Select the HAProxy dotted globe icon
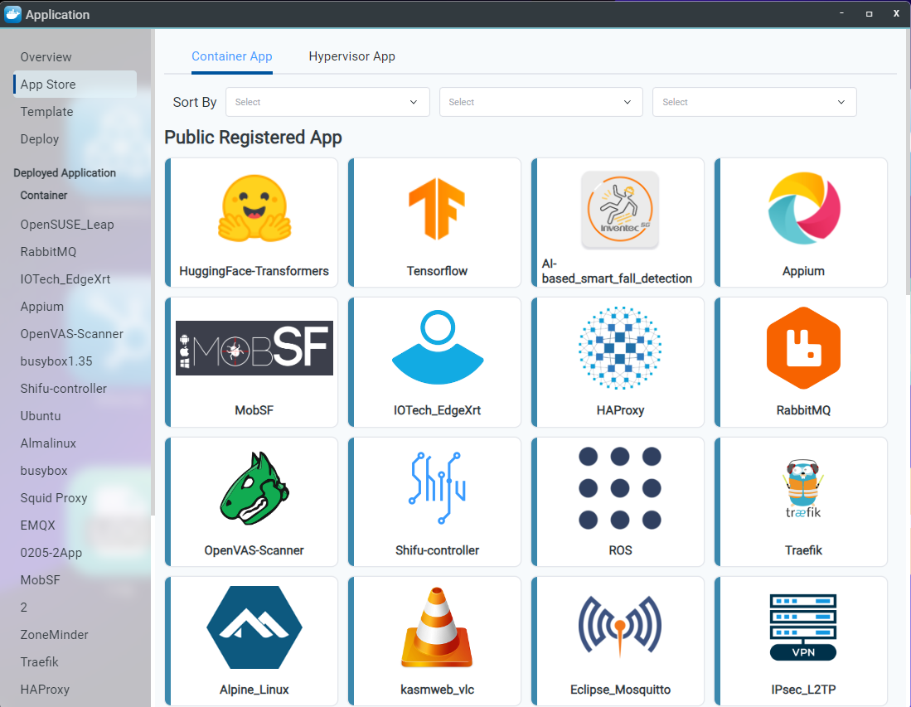 (x=620, y=347)
